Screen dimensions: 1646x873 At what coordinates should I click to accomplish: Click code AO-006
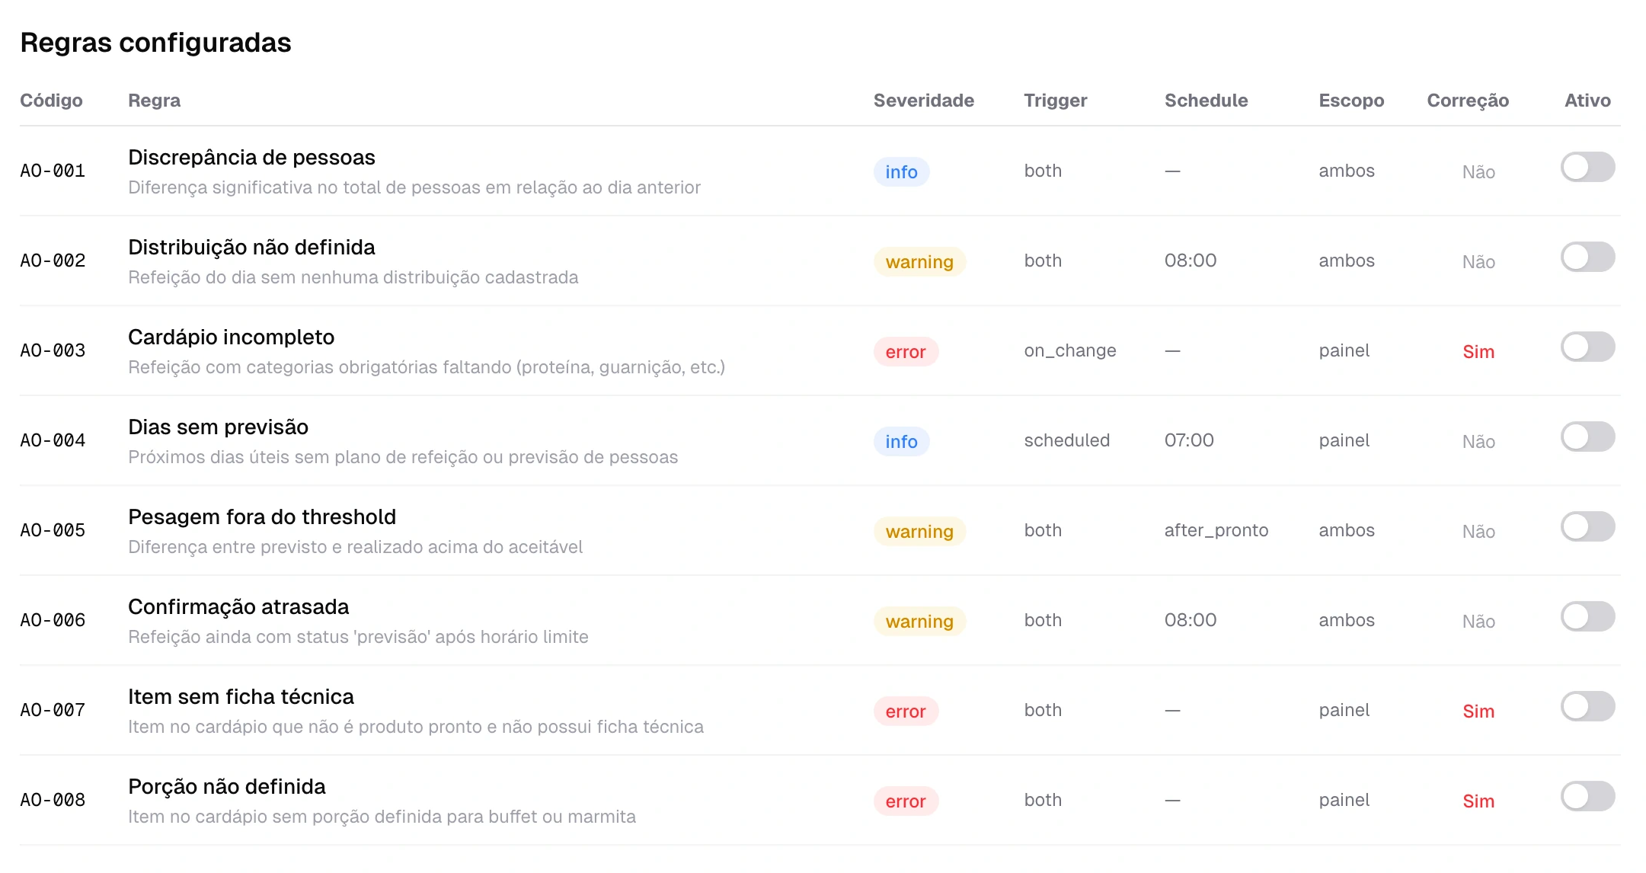[53, 620]
